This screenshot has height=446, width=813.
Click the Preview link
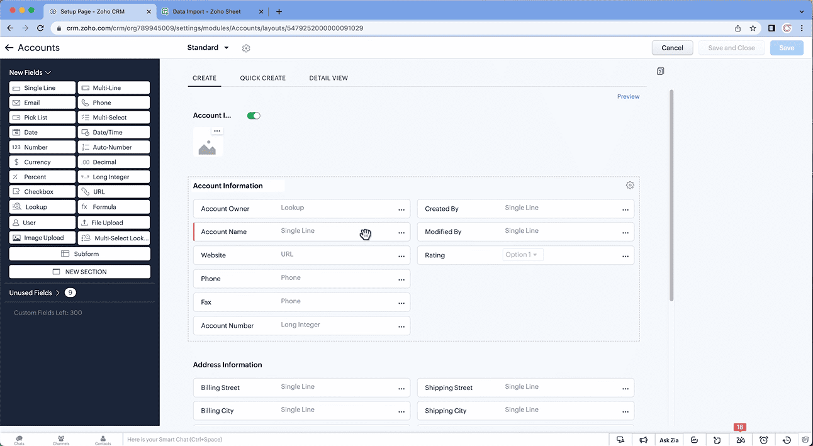(x=628, y=96)
